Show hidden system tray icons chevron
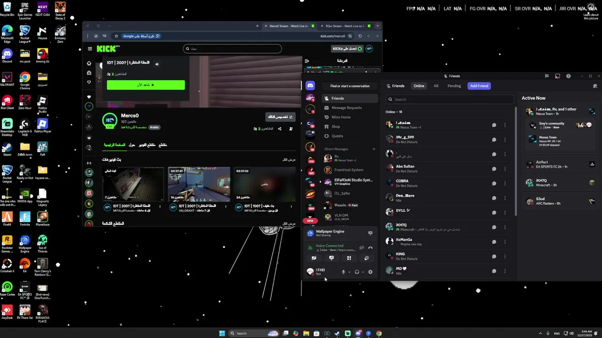This screenshot has height=338, width=602. tap(540, 333)
